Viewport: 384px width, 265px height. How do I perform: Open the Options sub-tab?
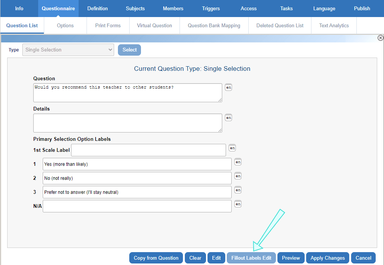tap(65, 25)
